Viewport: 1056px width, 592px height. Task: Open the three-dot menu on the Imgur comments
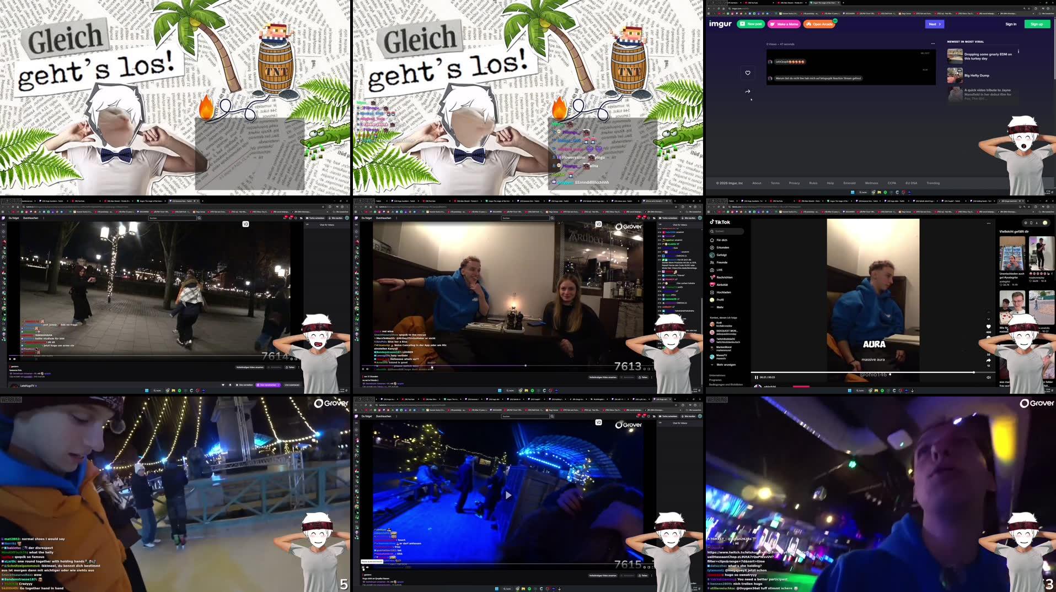[933, 44]
